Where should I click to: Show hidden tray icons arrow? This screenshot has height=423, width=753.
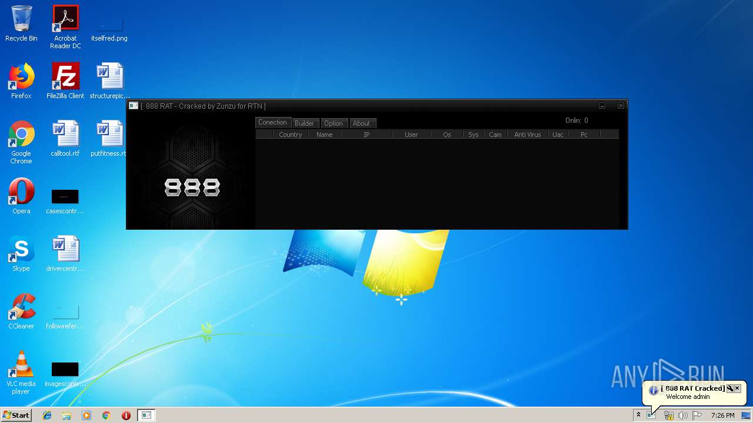(x=638, y=415)
